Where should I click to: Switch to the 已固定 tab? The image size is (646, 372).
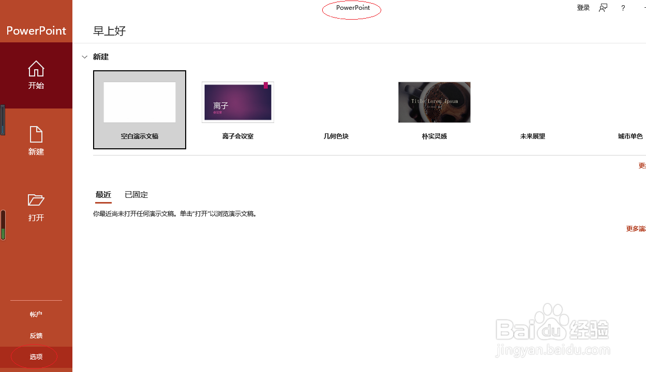(x=137, y=195)
